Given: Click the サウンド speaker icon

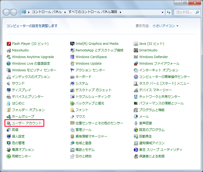Looking at the screenshot, I should coord(9,83).
